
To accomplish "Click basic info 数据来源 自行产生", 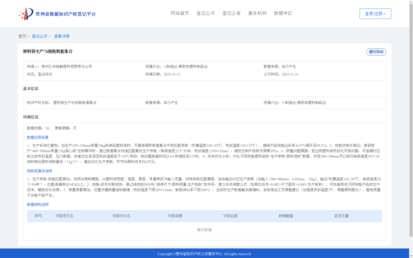I will (171, 103).
